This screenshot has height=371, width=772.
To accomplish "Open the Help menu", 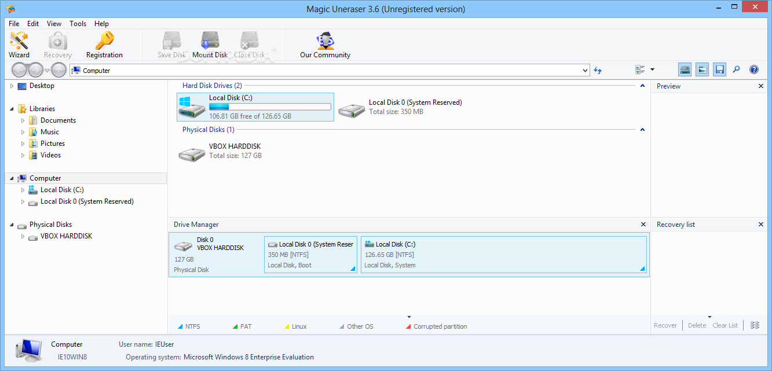I will tap(101, 24).
